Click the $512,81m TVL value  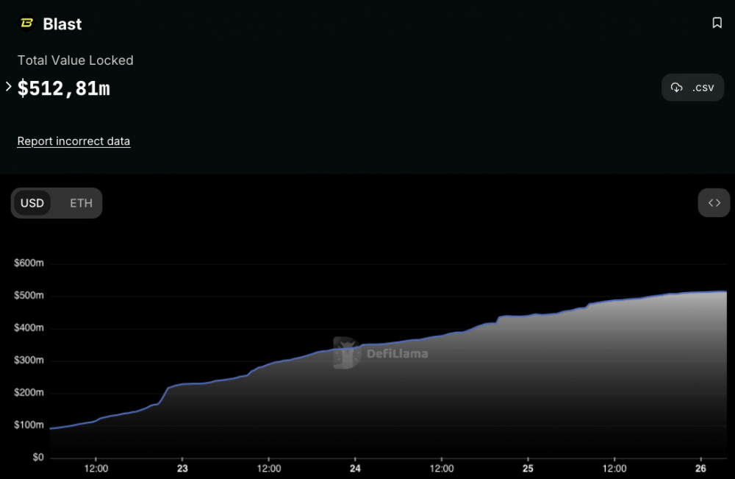point(64,89)
